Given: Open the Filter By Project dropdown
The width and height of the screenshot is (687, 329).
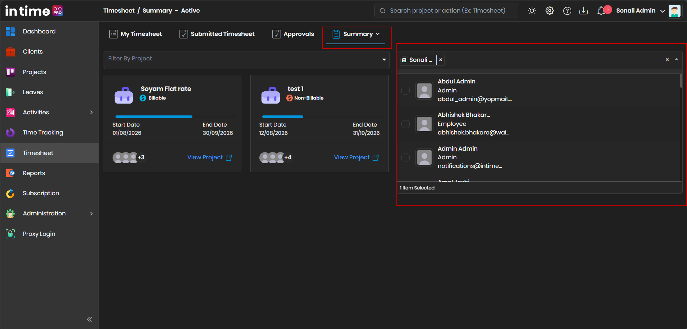Looking at the screenshot, I should (x=246, y=60).
